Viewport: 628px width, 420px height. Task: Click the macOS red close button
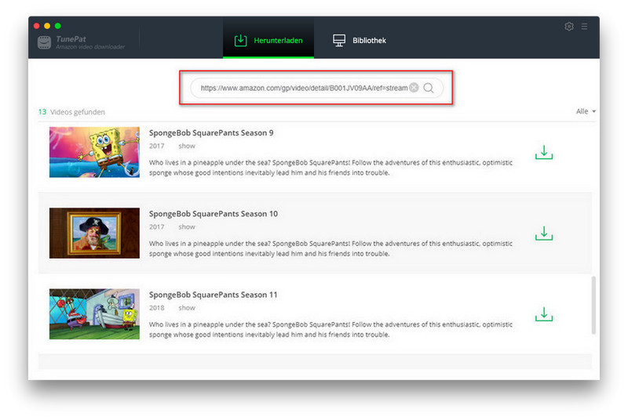(36, 26)
